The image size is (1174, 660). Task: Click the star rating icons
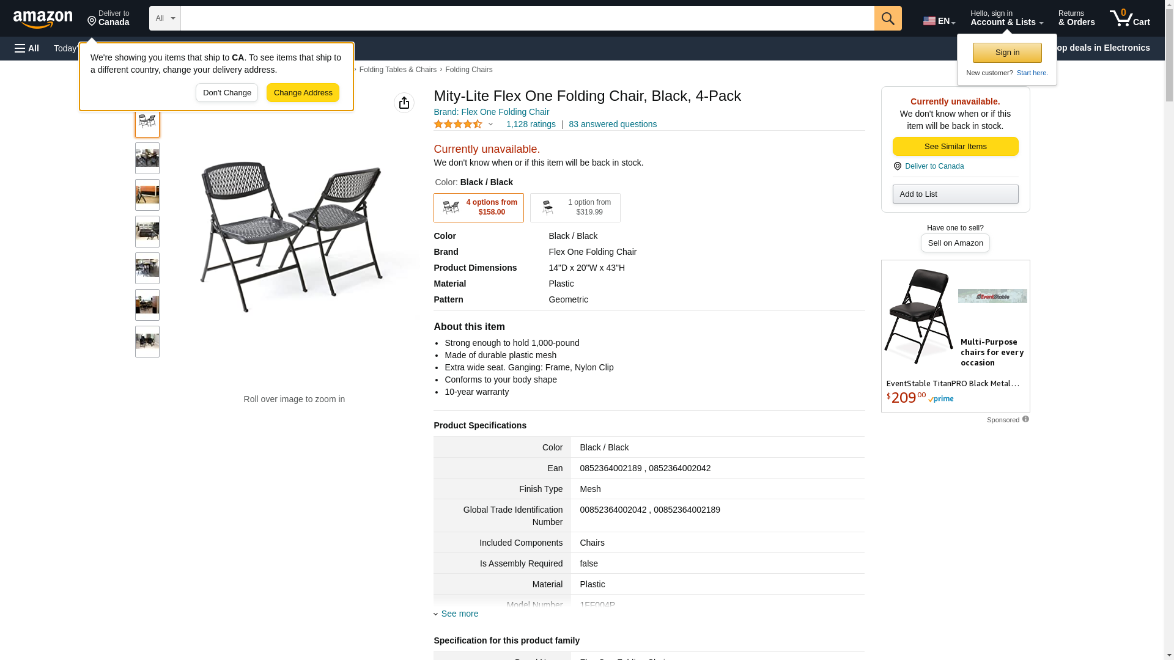click(458, 124)
